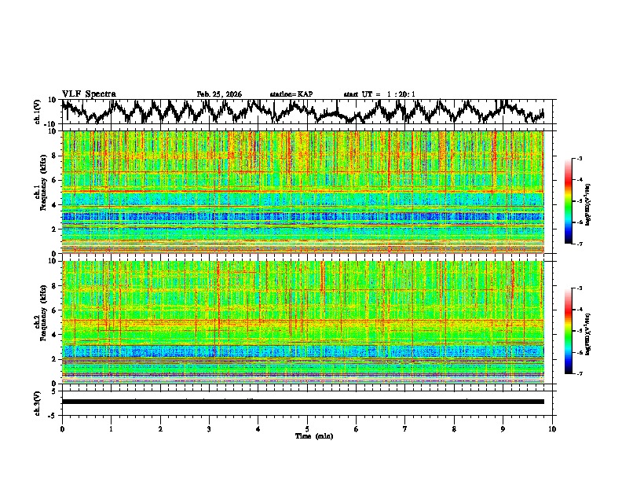
Task: Click the "-3" label on ch.1 color scale
Action: [x=579, y=158]
